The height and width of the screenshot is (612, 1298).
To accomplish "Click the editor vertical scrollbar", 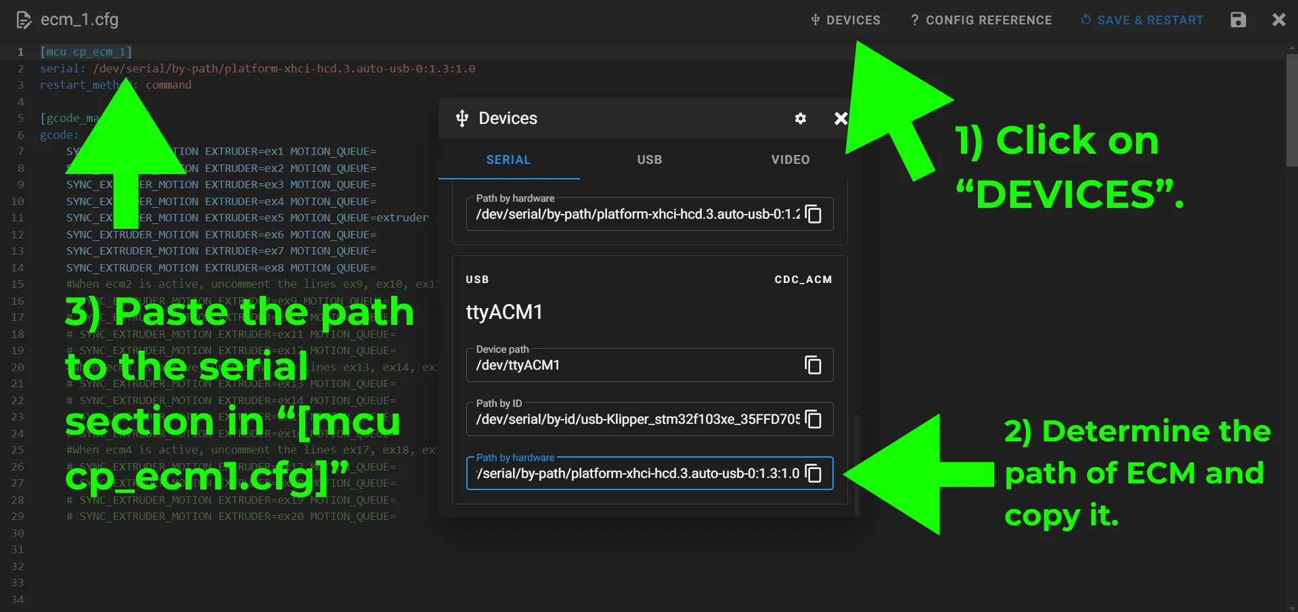I will (x=1291, y=110).
